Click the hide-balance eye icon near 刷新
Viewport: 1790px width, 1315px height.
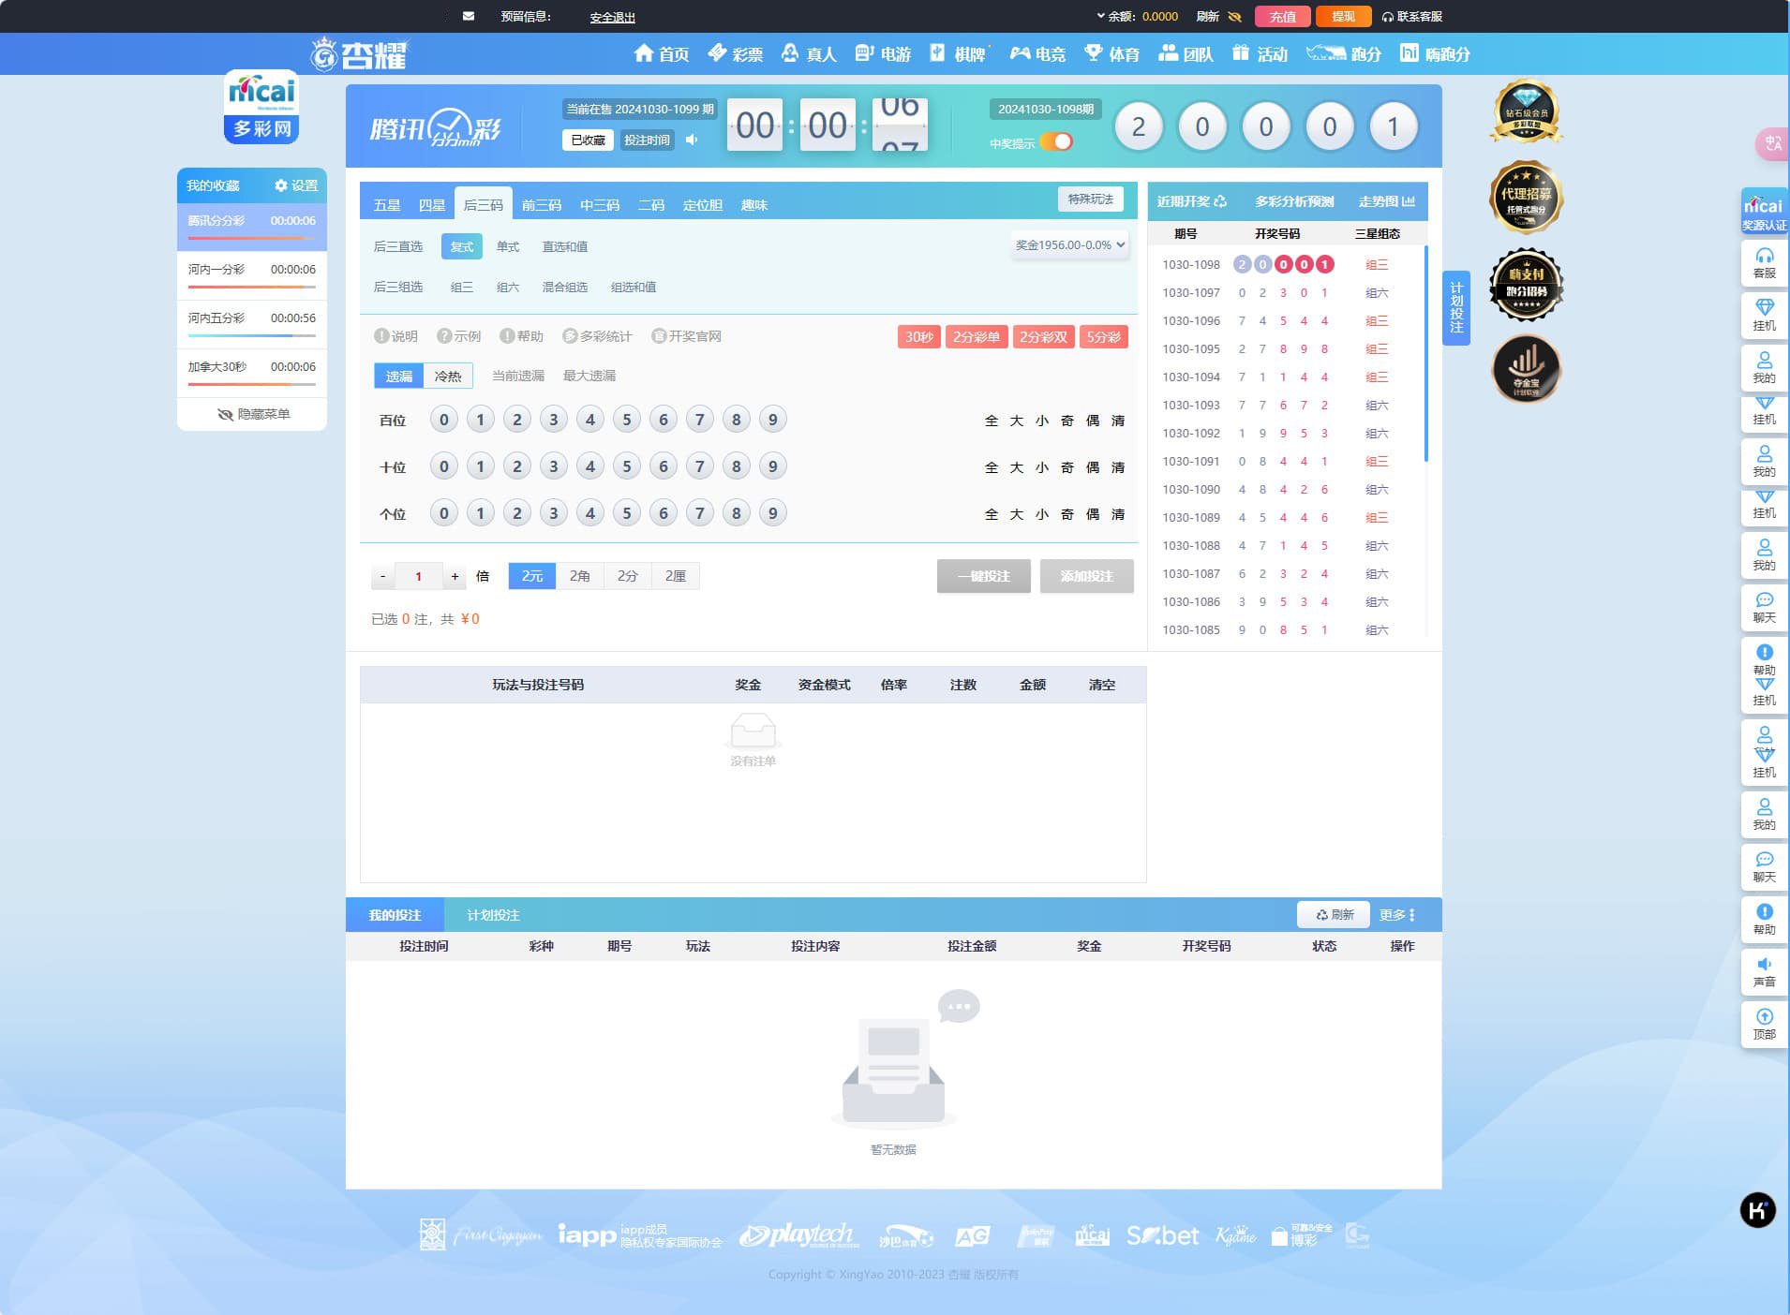(1234, 17)
